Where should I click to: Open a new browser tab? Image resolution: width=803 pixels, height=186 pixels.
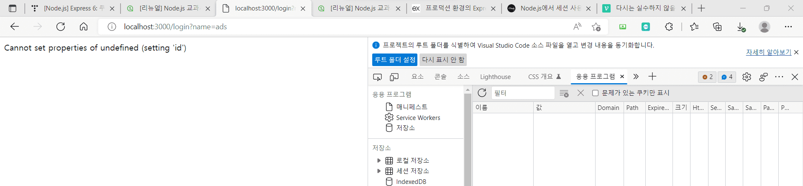701,8
